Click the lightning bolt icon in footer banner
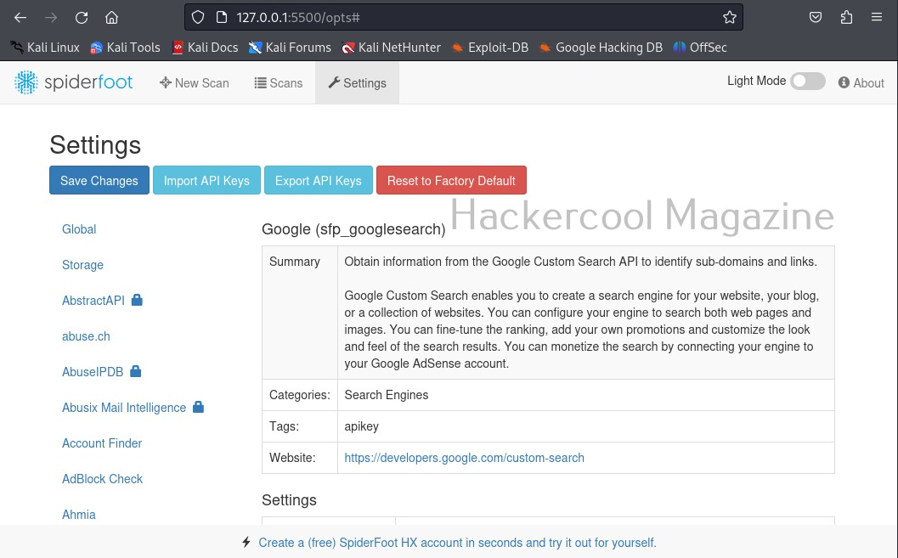 [x=246, y=542]
